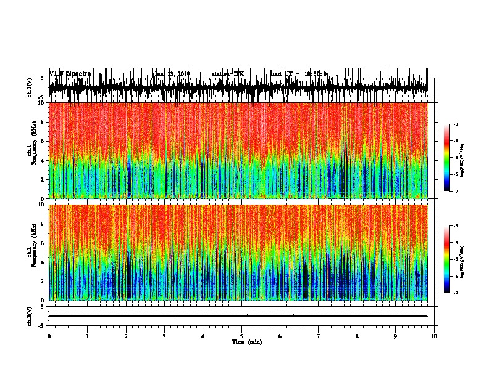This screenshot has height=377, width=489.
Task: Click the time axis tick label 9
Action: coord(395,336)
